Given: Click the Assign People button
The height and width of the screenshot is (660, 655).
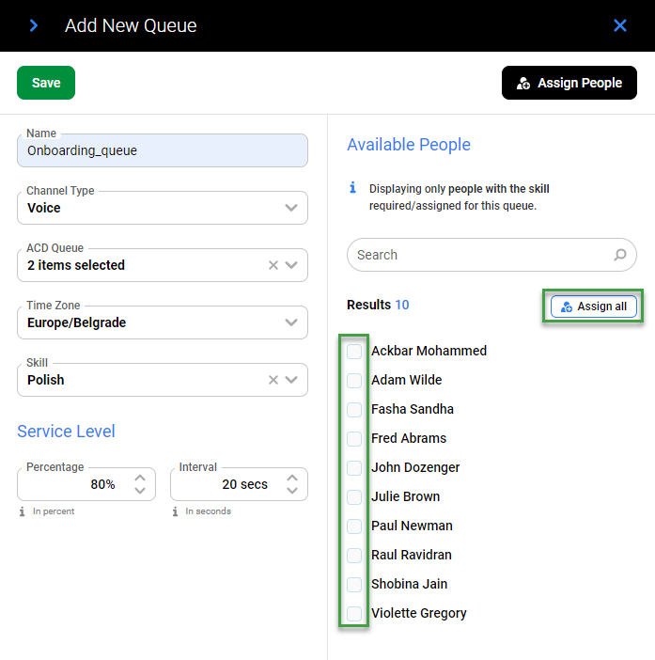Looking at the screenshot, I should click(569, 83).
